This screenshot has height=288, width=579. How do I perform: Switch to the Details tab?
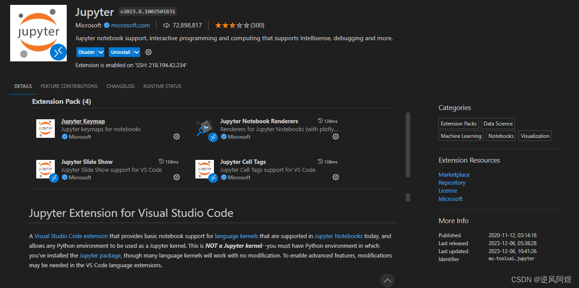point(23,86)
